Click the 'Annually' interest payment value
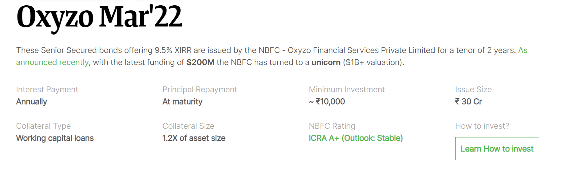The width and height of the screenshot is (570, 172). tap(32, 102)
